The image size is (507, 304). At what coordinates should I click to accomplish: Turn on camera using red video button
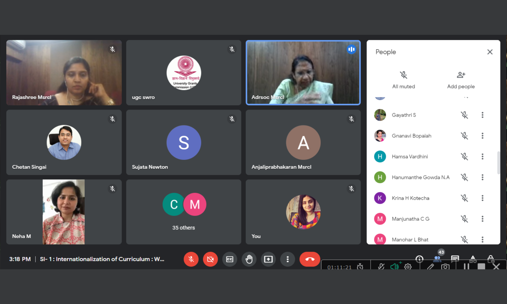pyautogui.click(x=210, y=259)
